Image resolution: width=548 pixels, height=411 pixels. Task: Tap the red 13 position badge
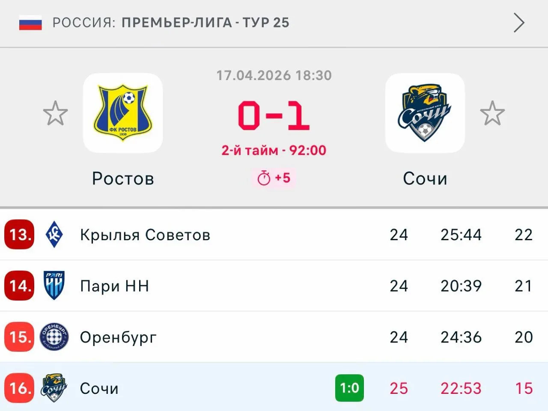coord(19,235)
